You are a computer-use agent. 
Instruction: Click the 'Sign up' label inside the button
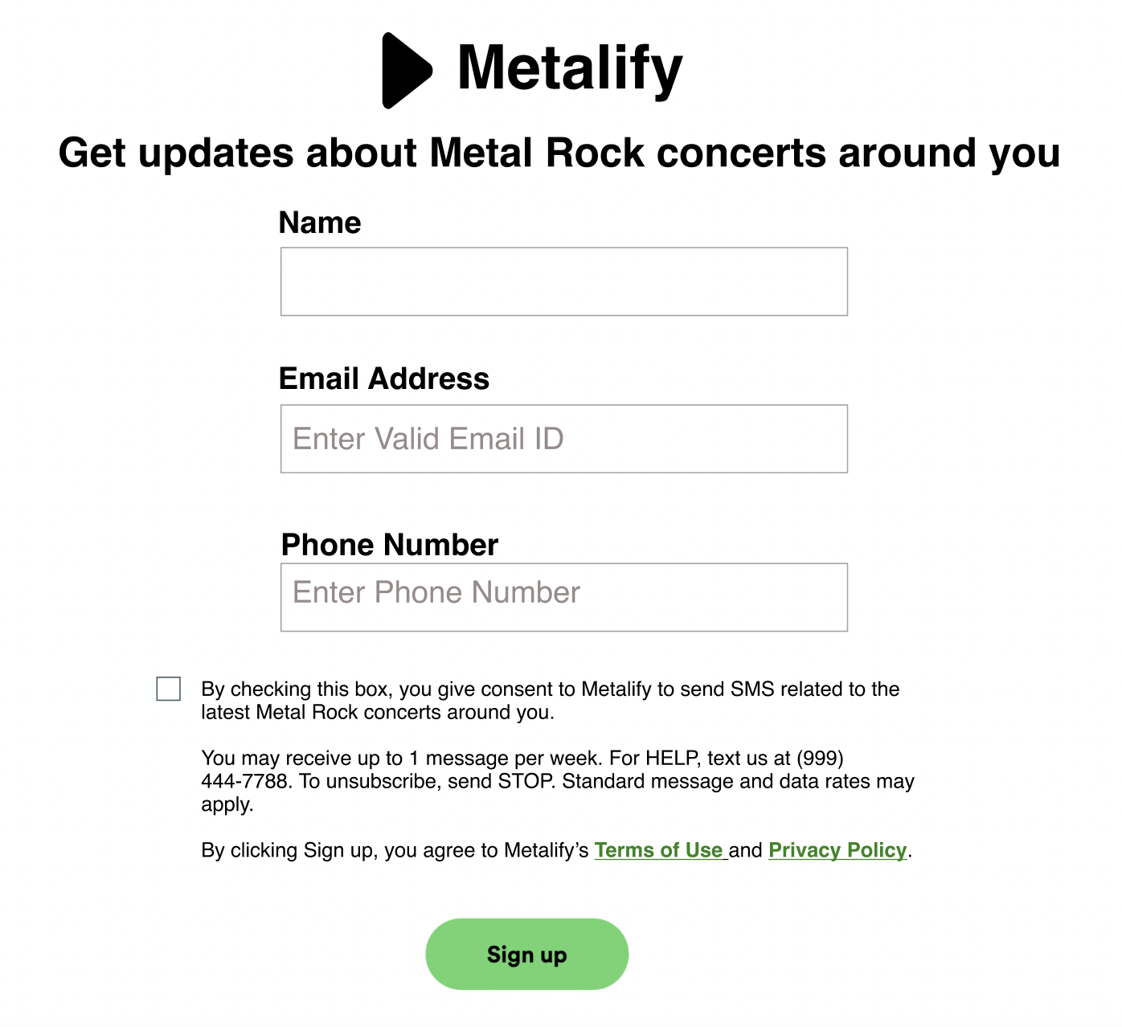click(527, 955)
